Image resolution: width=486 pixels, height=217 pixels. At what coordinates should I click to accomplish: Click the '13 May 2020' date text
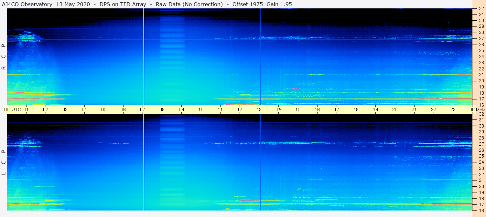coord(73,4)
